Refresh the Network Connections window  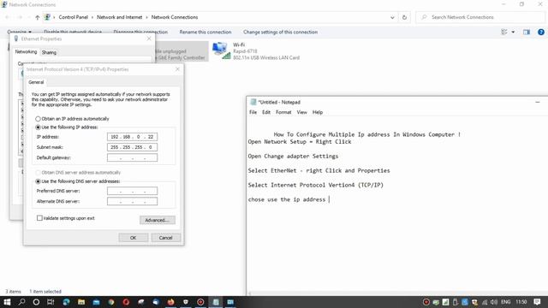[404, 17]
